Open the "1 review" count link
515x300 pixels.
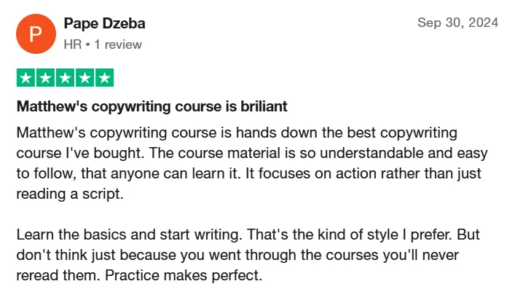point(118,44)
